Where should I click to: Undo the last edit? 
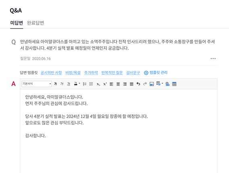pos(138,84)
